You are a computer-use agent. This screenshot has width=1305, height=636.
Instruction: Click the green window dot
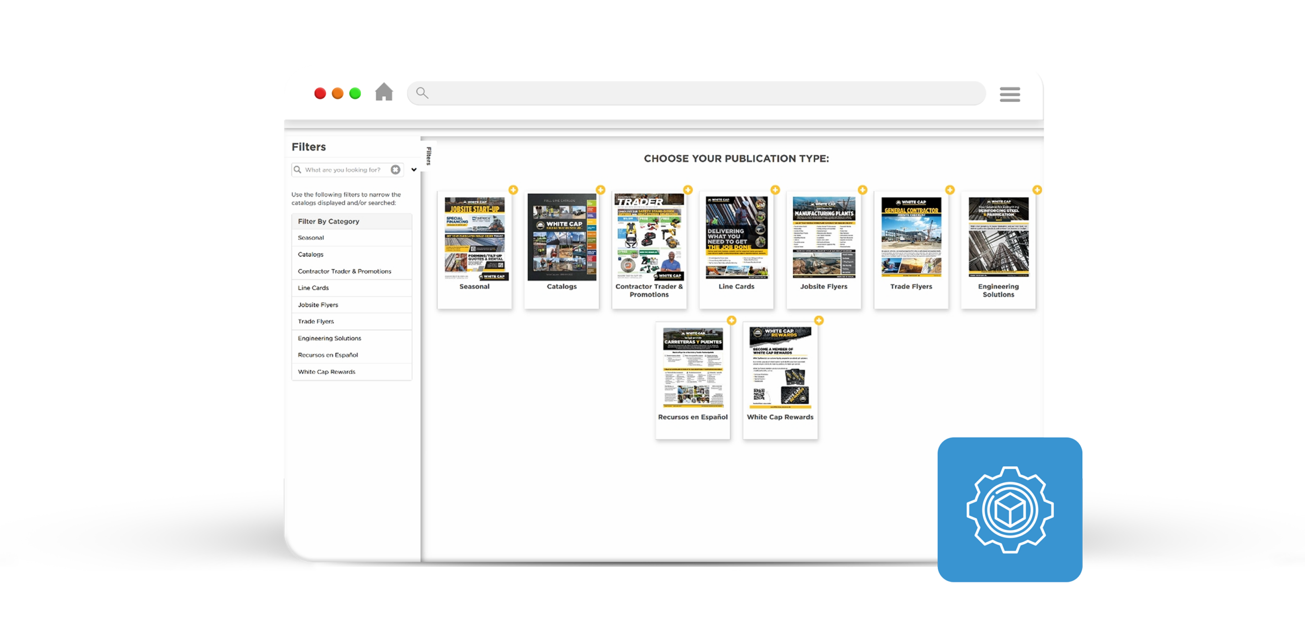355,93
